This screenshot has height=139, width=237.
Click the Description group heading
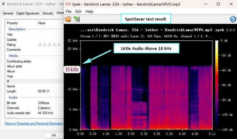[x=17, y=29]
